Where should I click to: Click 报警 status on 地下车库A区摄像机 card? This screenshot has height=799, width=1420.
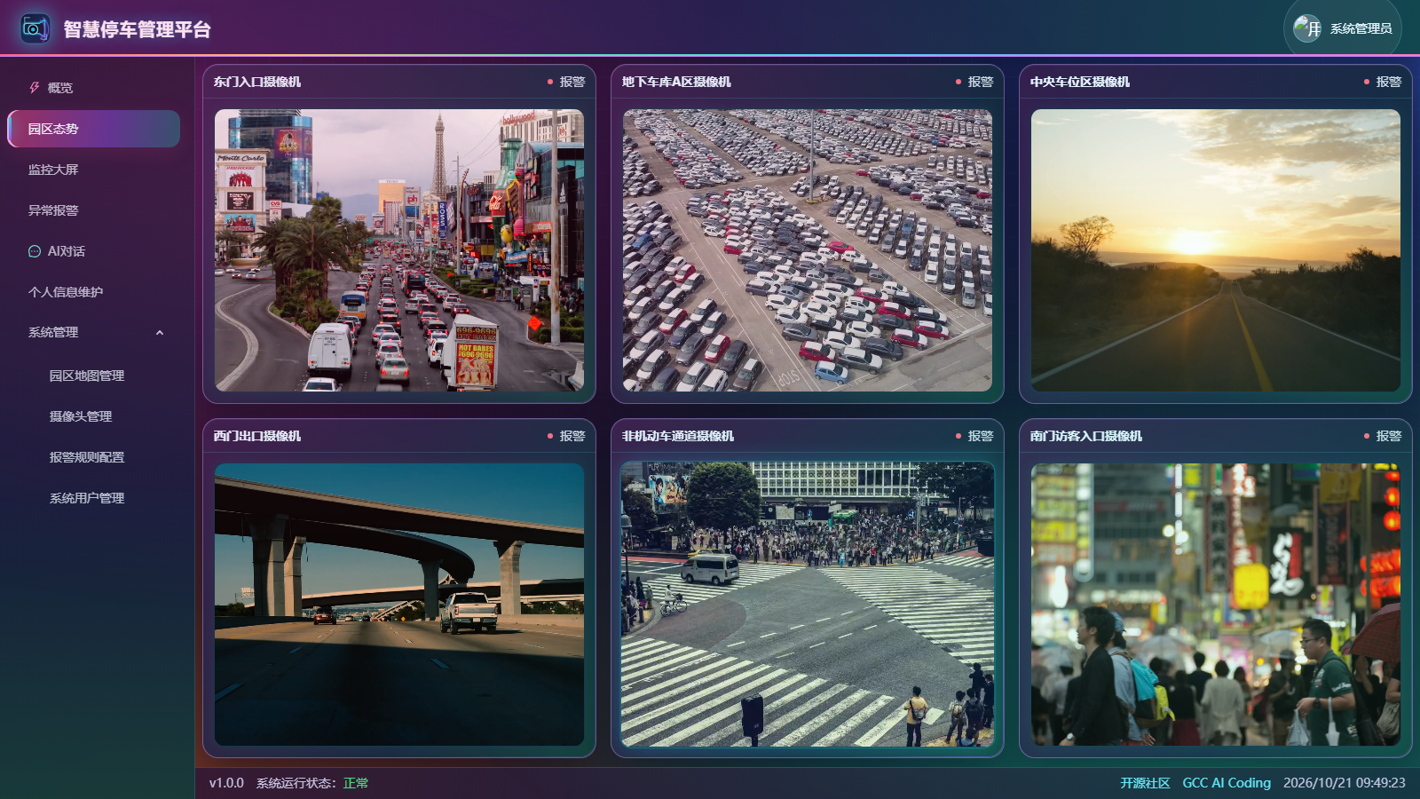[x=974, y=82]
